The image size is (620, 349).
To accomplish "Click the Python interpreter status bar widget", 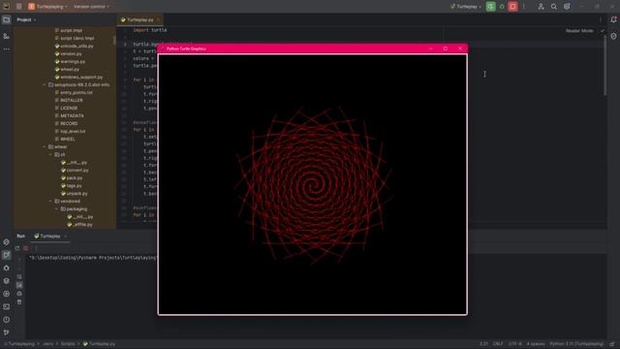I will point(576,344).
